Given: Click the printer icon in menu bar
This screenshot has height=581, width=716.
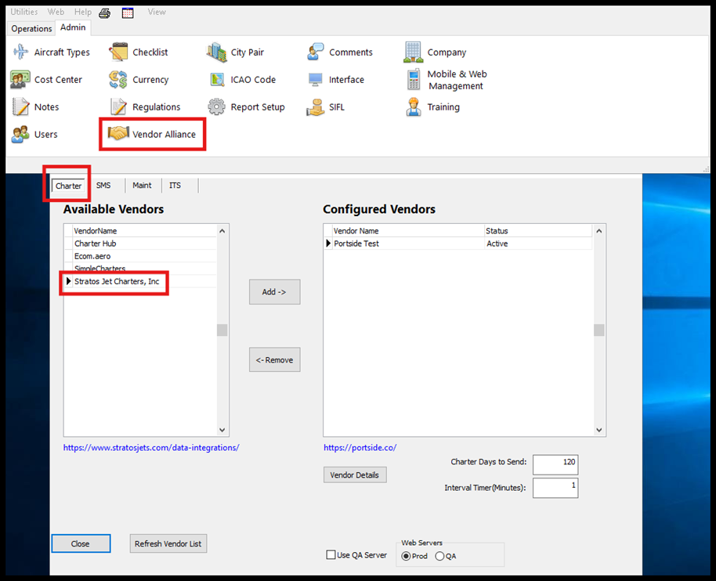Looking at the screenshot, I should pos(104,13).
